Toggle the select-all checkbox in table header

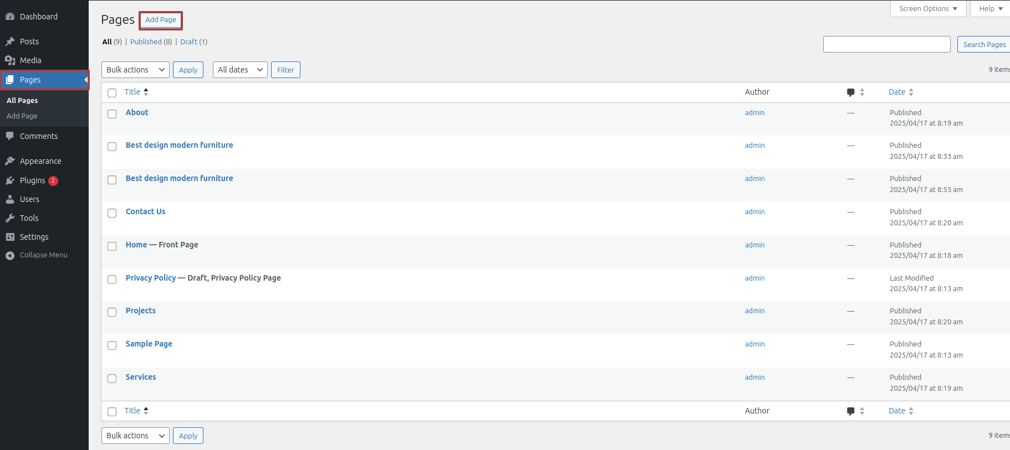(x=112, y=93)
